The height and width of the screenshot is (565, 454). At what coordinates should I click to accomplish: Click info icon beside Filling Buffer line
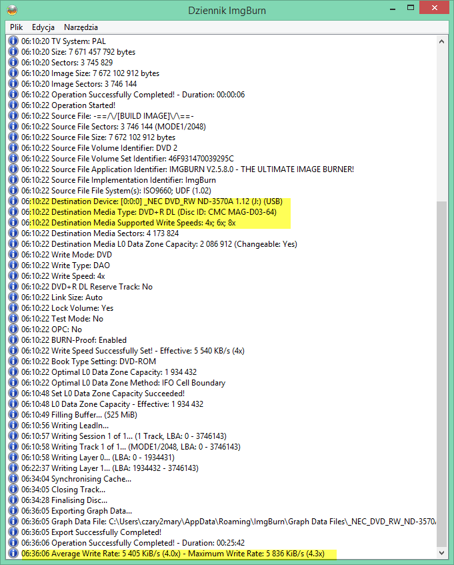point(13,415)
